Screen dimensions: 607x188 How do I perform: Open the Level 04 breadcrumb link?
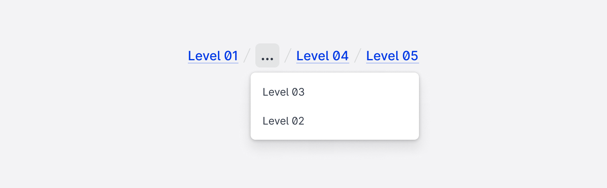[322, 56]
